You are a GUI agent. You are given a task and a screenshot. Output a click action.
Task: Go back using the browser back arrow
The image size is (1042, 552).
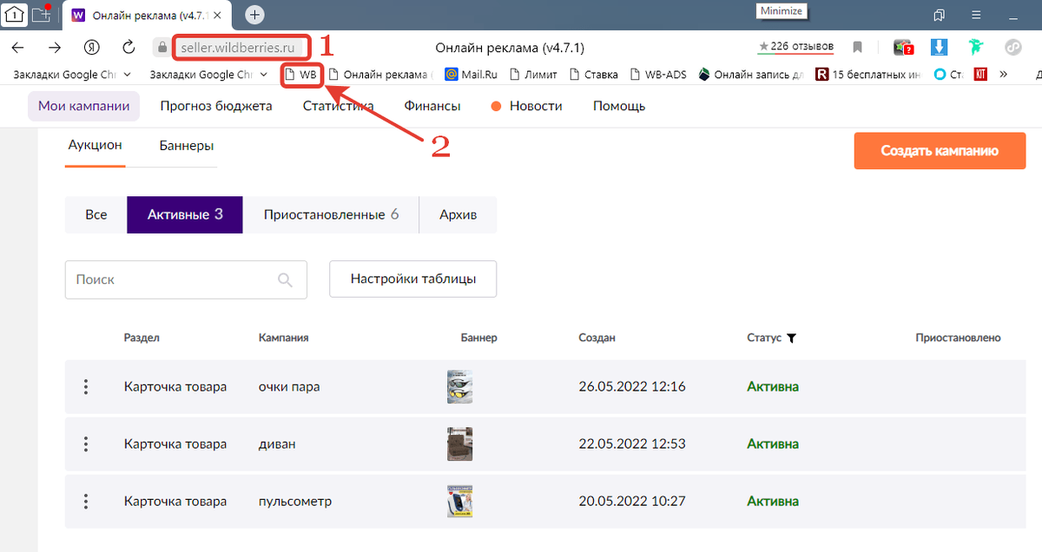click(x=17, y=47)
